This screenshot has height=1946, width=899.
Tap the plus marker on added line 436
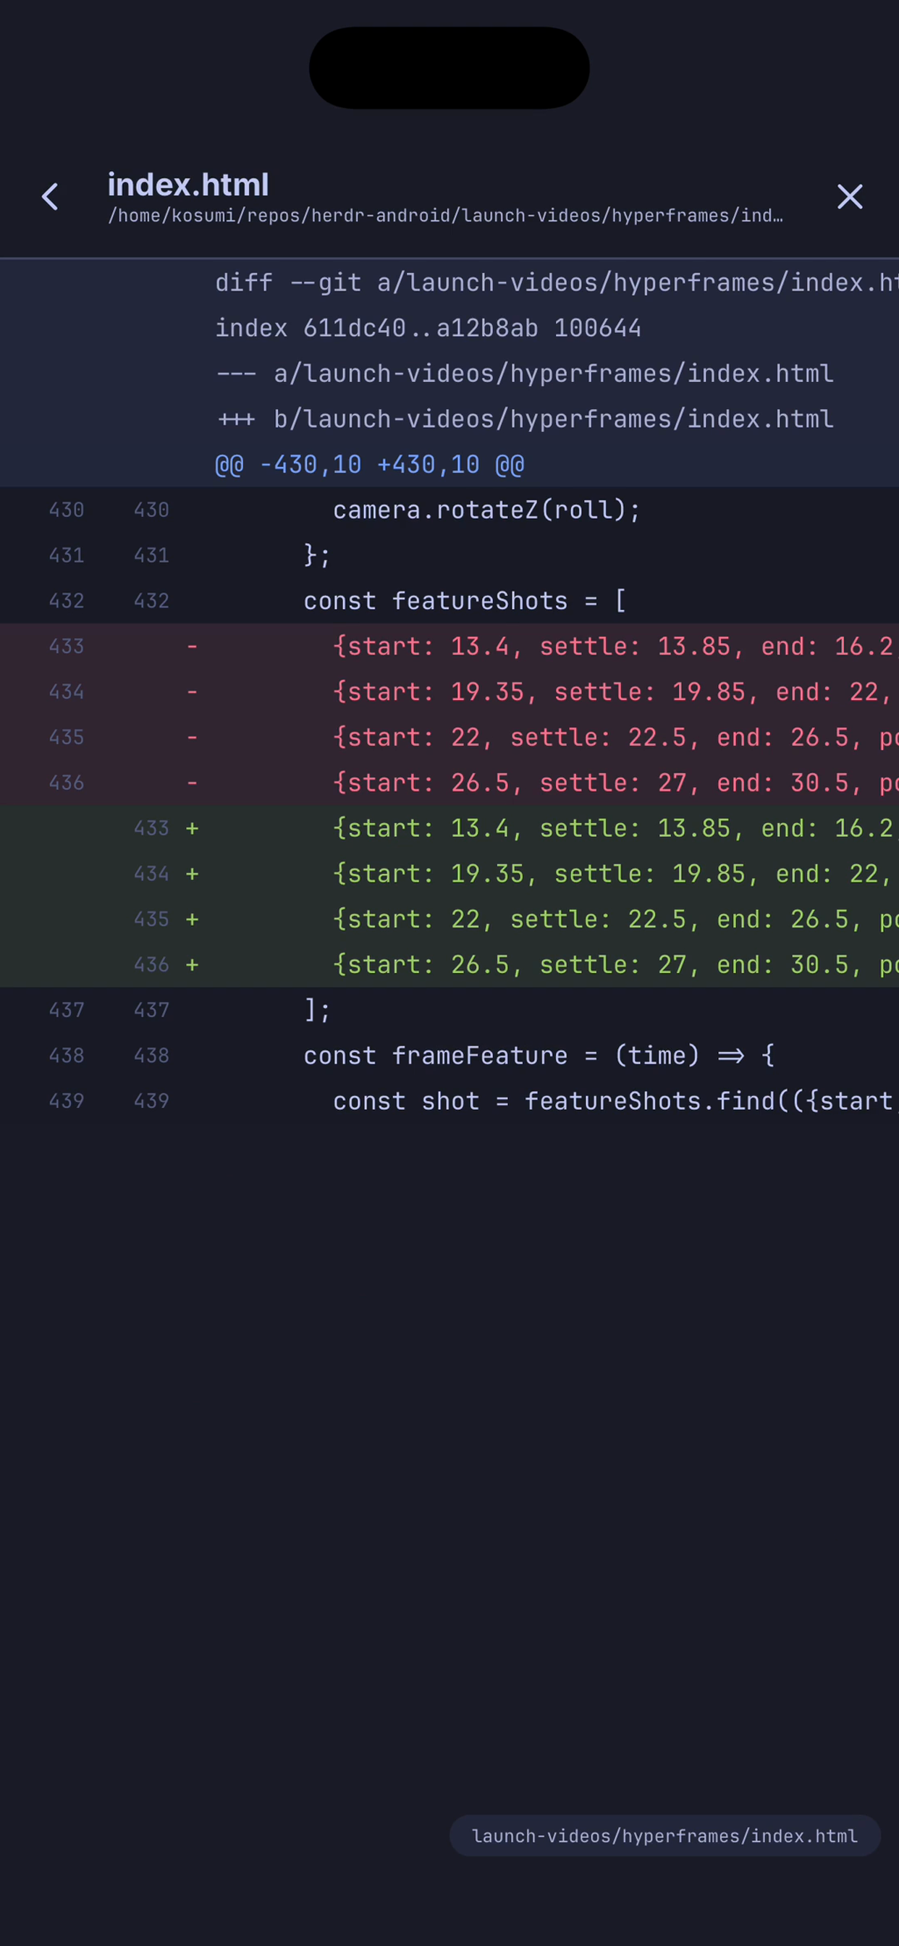tap(192, 964)
